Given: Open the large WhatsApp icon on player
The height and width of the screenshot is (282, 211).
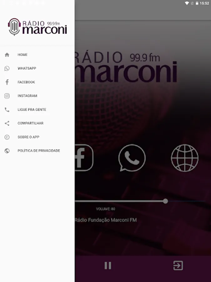Looking at the screenshot, I should point(132,158).
